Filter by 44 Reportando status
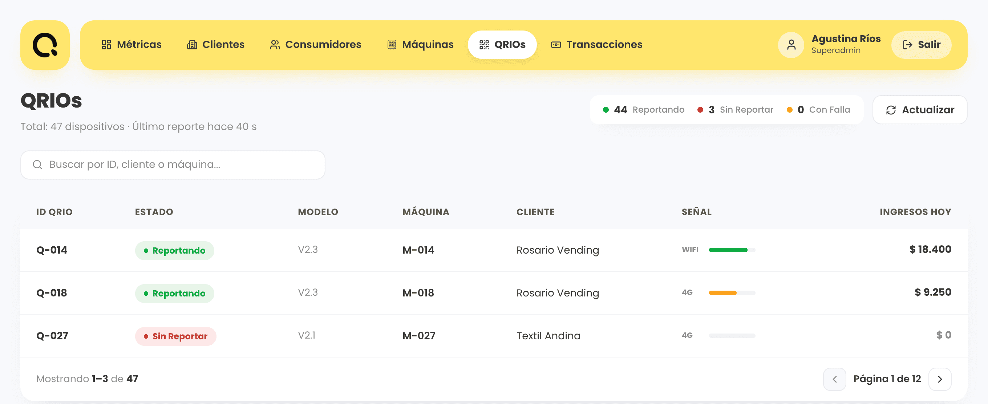This screenshot has height=404, width=988. 644,110
